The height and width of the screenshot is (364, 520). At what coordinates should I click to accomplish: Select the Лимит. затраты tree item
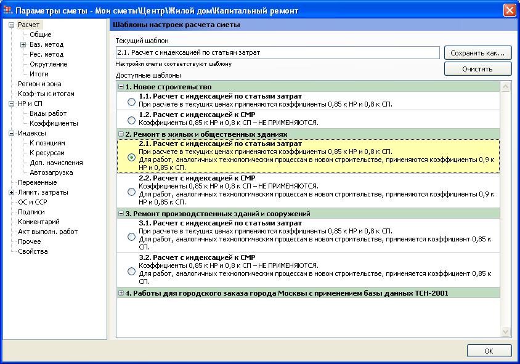coord(43,192)
